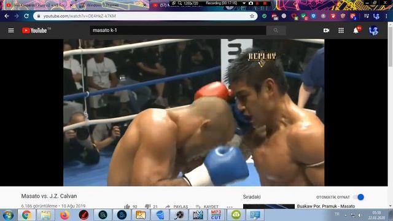Open the more actions ellipsis under video
This screenshot has width=393, height=221.
coord(230,207)
